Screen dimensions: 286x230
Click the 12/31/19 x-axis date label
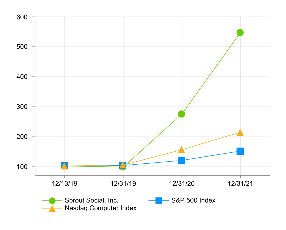[123, 184]
